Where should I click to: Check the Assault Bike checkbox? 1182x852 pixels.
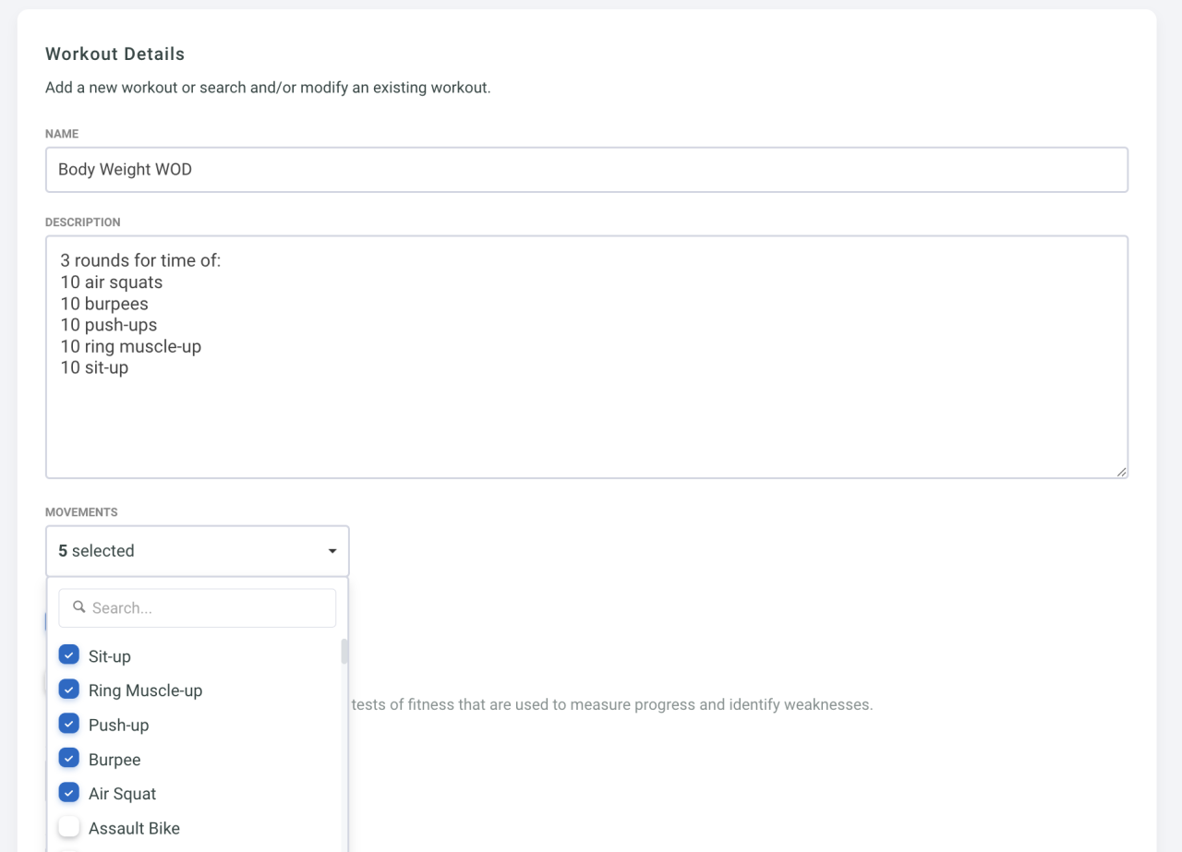coord(69,827)
